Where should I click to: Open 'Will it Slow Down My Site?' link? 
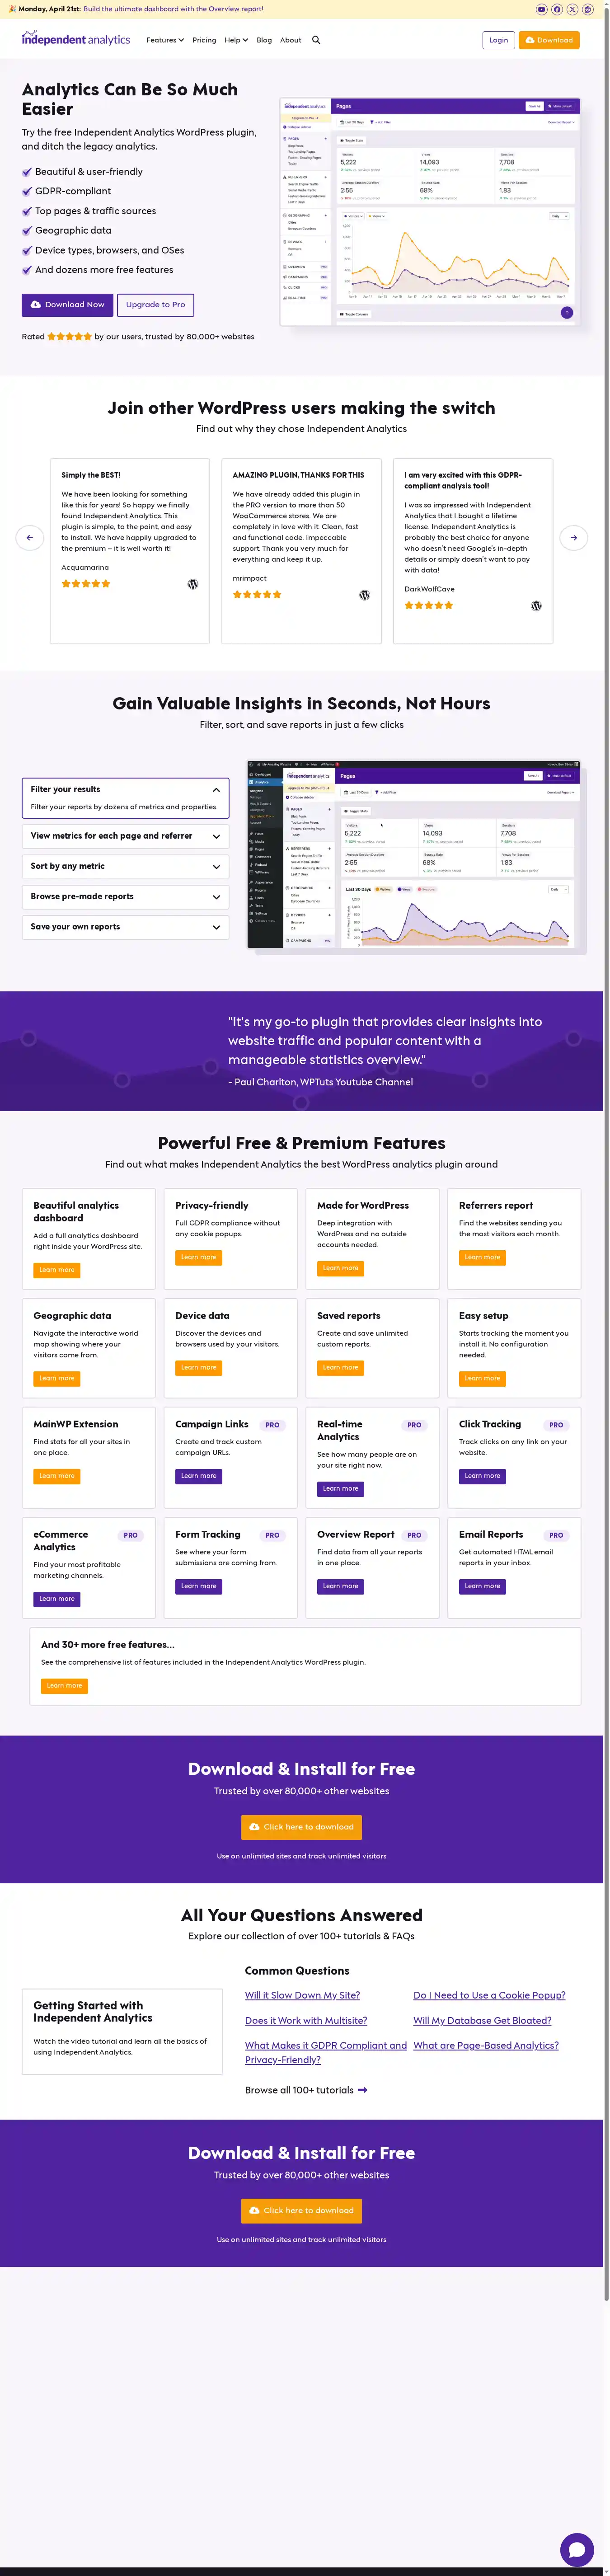pyautogui.click(x=302, y=1995)
